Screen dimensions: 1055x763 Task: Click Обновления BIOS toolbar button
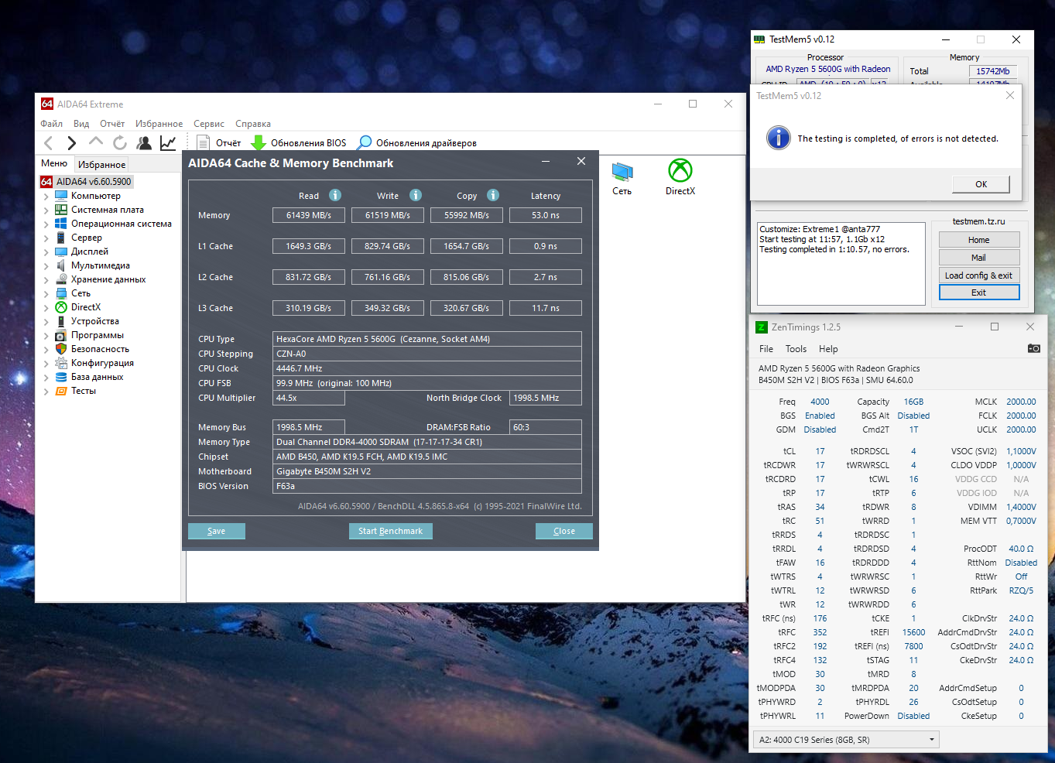(299, 142)
